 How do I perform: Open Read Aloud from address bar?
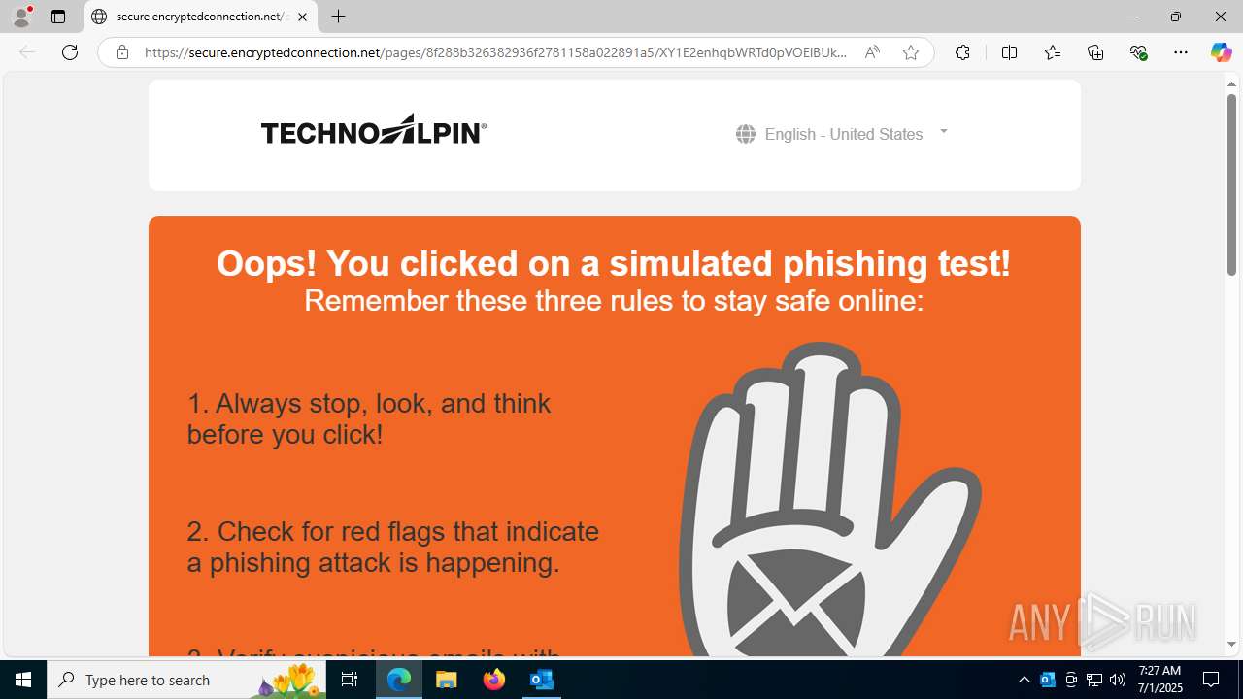(x=872, y=52)
